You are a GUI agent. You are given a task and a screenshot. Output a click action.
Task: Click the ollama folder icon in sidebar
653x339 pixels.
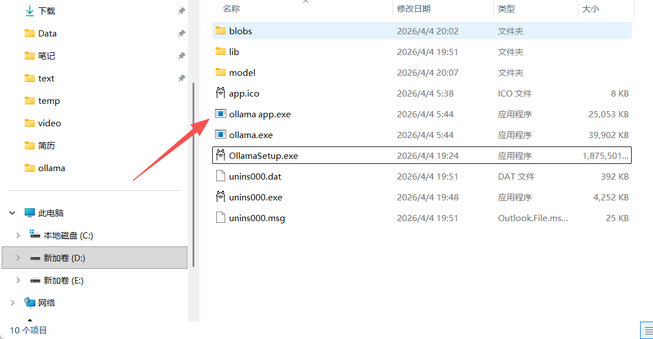click(x=30, y=168)
